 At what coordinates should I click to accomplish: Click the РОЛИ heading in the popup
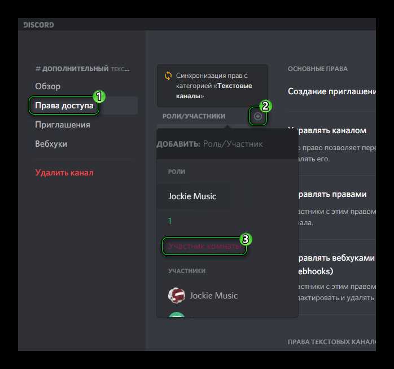coord(177,172)
